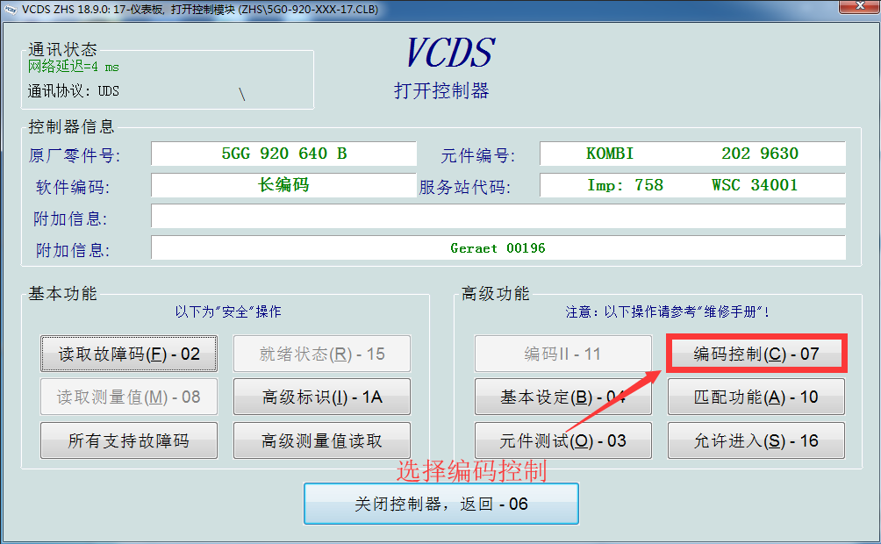Click the 高级功能 group label
Screen dimensions: 881x544
pos(496,293)
